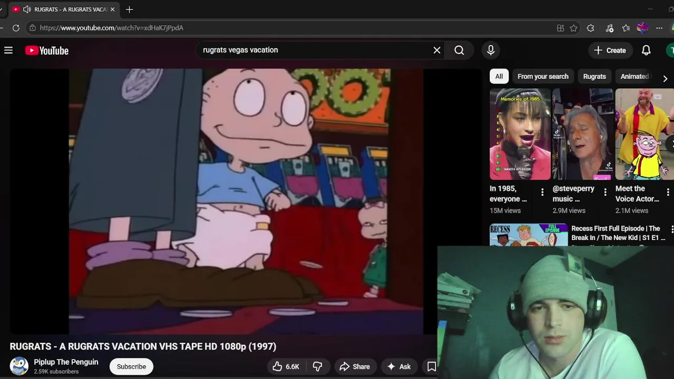The width and height of the screenshot is (674, 379).
Task: Dislike the video with thumbs down
Action: click(318, 366)
